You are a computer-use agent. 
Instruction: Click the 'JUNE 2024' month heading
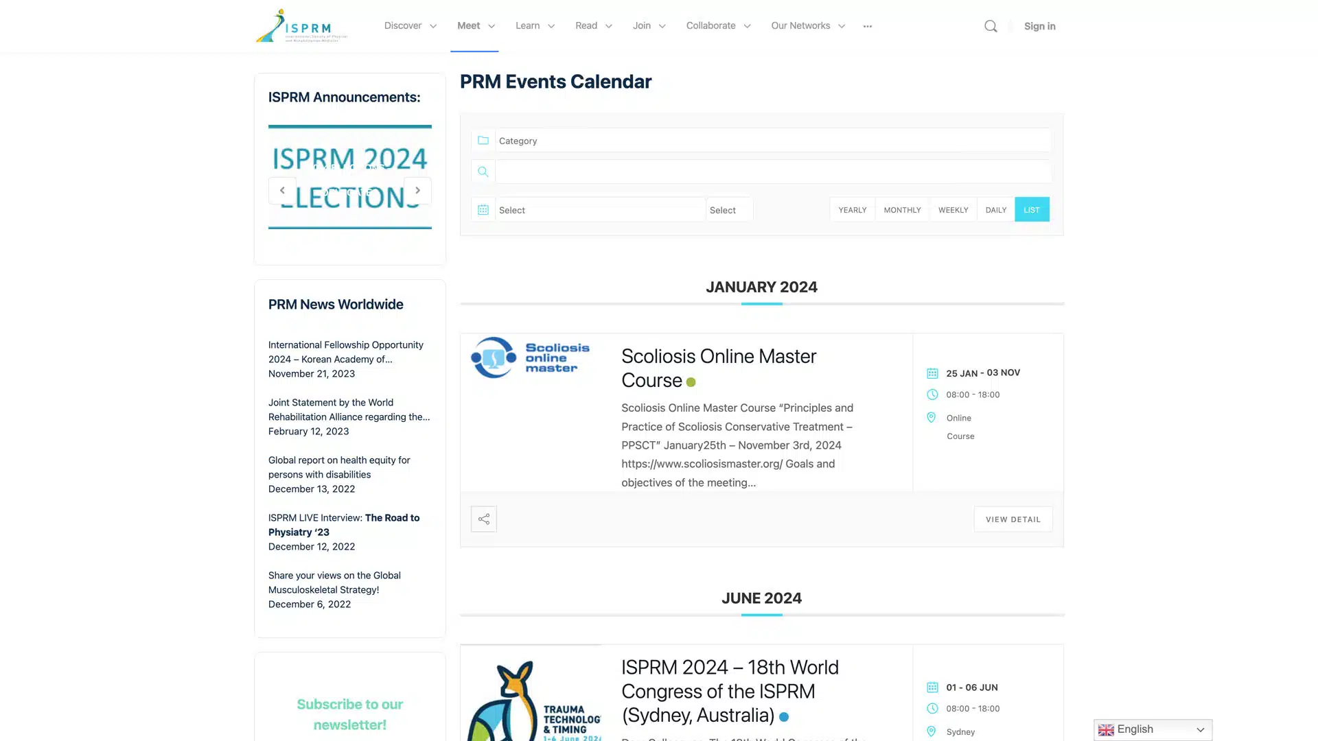[762, 598]
